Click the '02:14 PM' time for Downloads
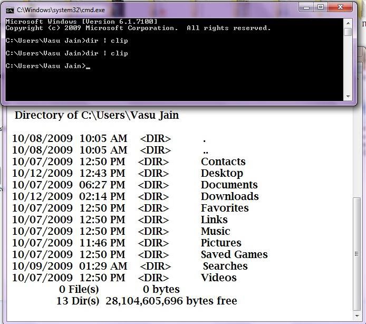 102,196
